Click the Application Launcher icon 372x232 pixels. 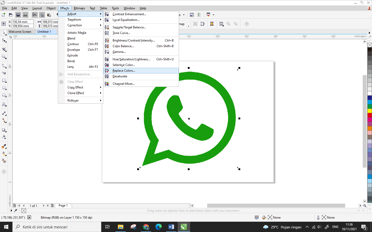[x=208, y=15]
